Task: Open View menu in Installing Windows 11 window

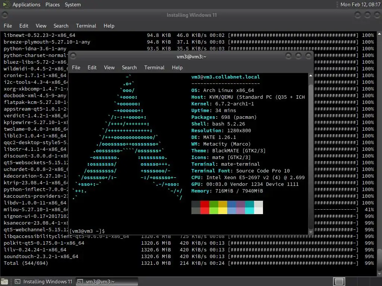Action: (x=41, y=26)
